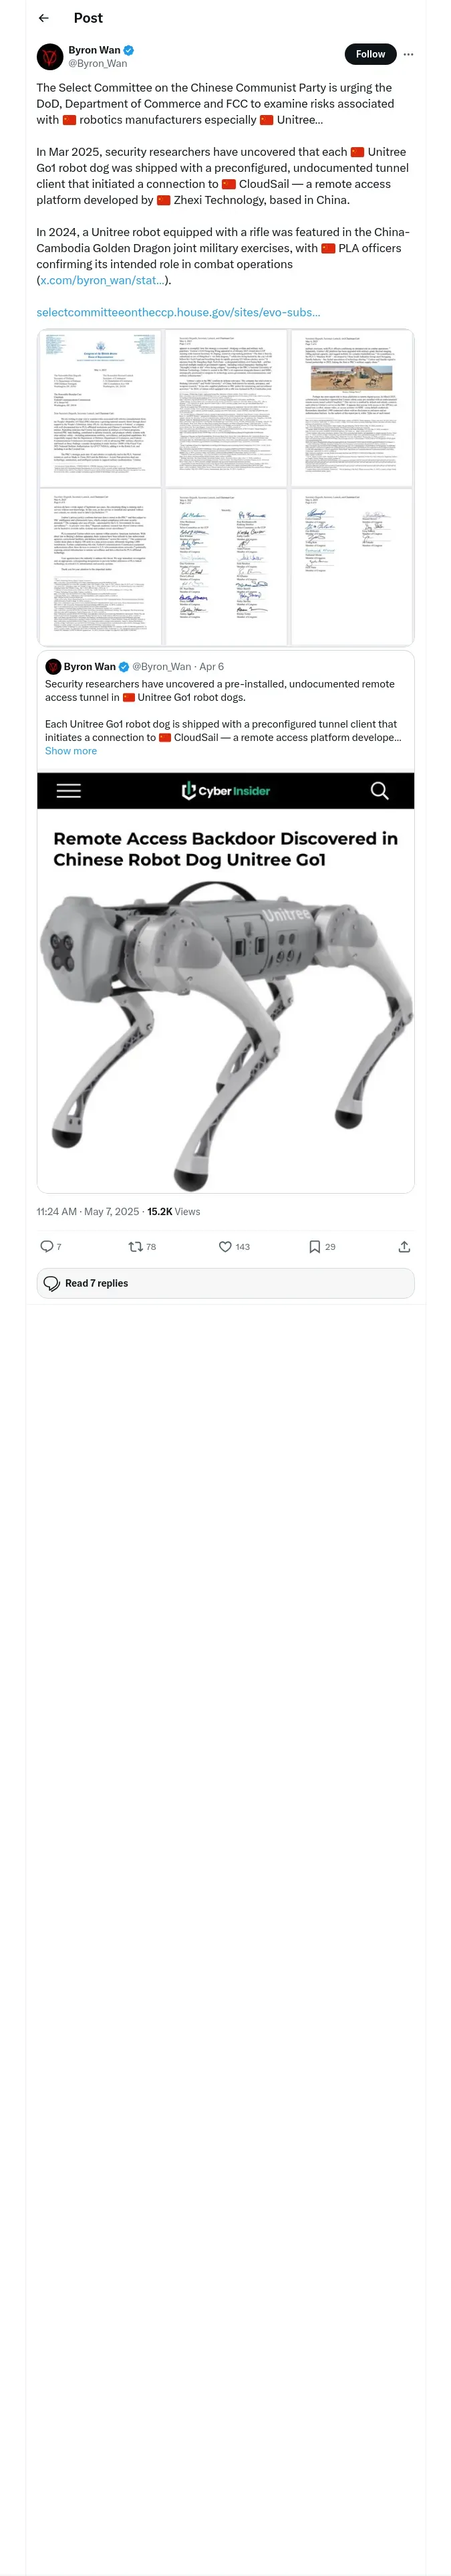The width and height of the screenshot is (451, 2576).
Task: Click the back arrow icon
Action: click(43, 18)
